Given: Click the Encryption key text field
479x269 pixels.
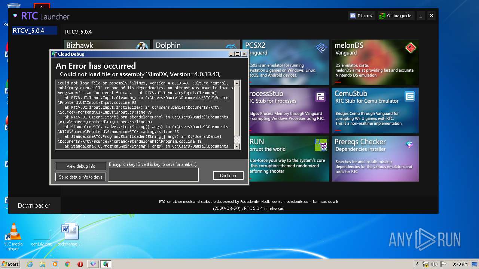Looking at the screenshot, I should tap(153, 174).
